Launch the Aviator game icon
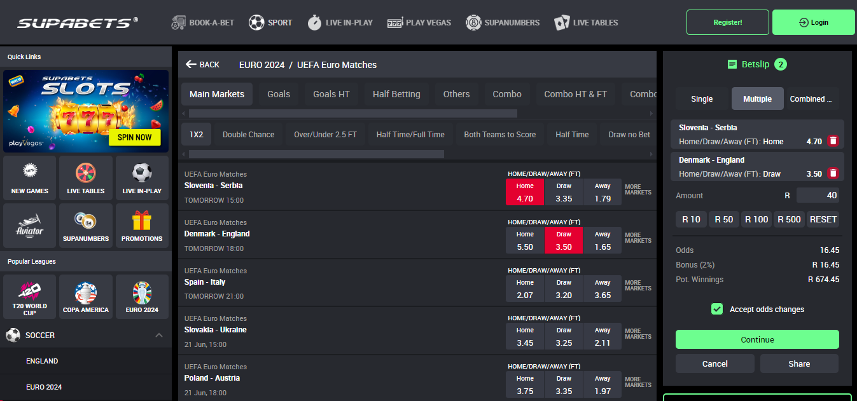The height and width of the screenshot is (401, 857). pyautogui.click(x=29, y=225)
